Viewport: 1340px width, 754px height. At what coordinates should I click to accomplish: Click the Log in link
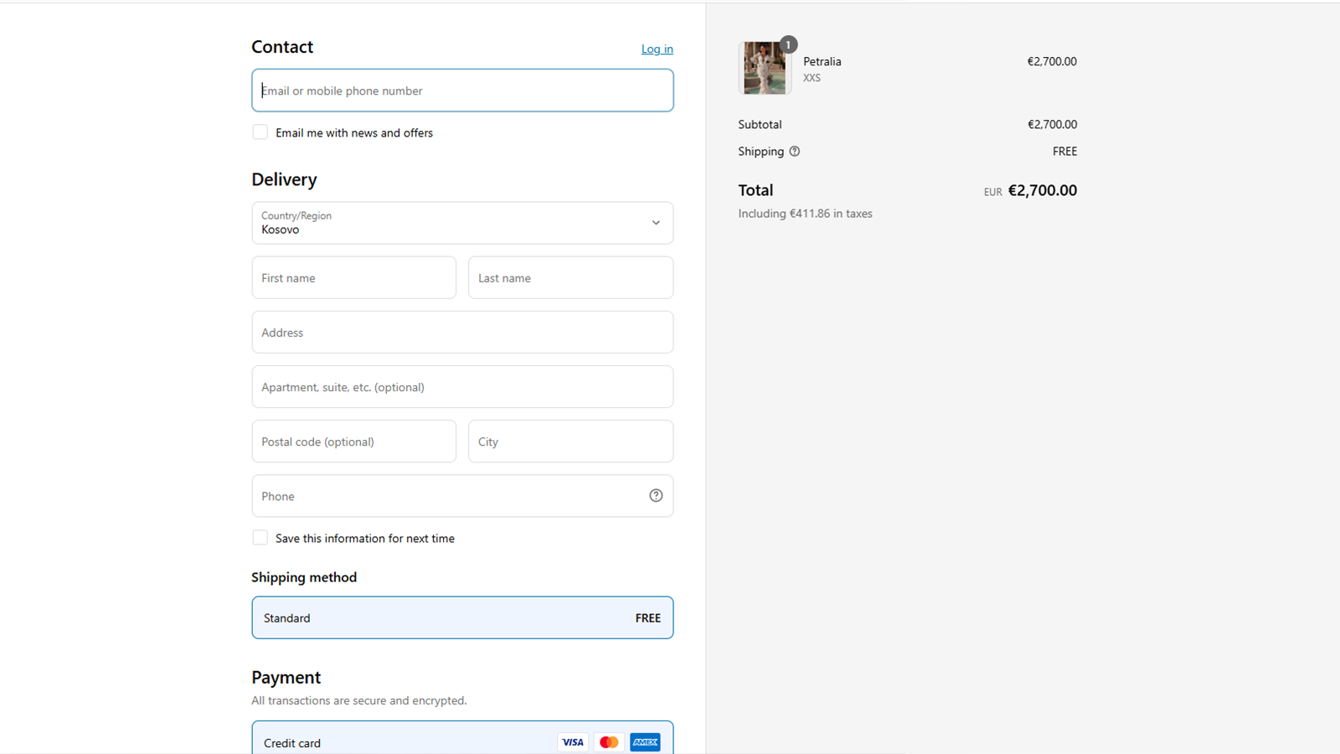657,49
